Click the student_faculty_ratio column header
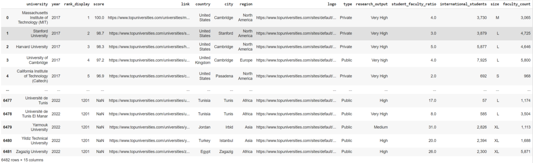Viewport: 533px width, 163px height. point(414,4)
